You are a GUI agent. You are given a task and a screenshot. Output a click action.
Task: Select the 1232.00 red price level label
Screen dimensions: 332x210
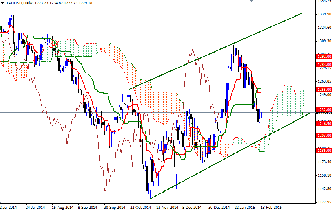[324, 109]
